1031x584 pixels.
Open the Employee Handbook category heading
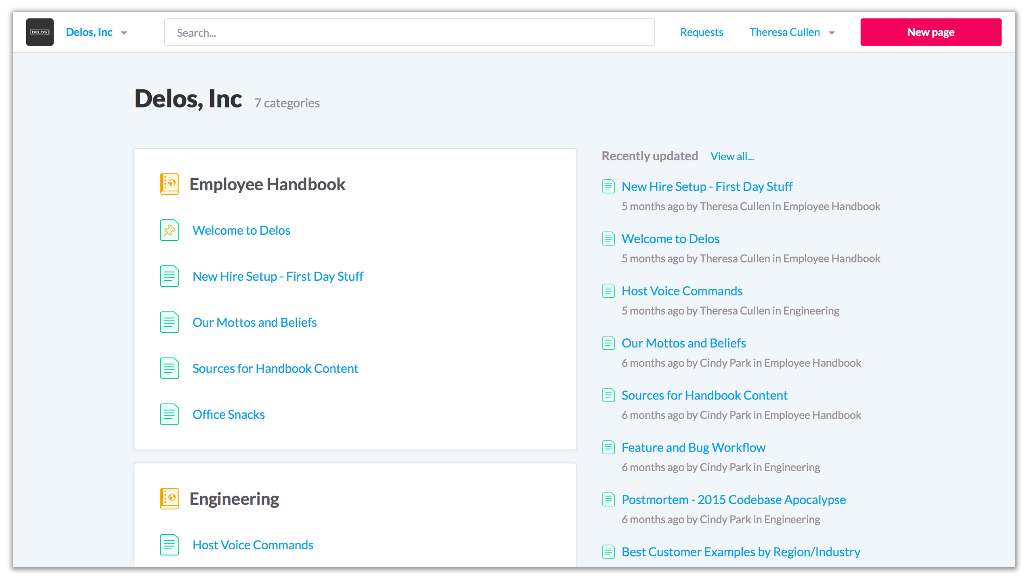267,184
